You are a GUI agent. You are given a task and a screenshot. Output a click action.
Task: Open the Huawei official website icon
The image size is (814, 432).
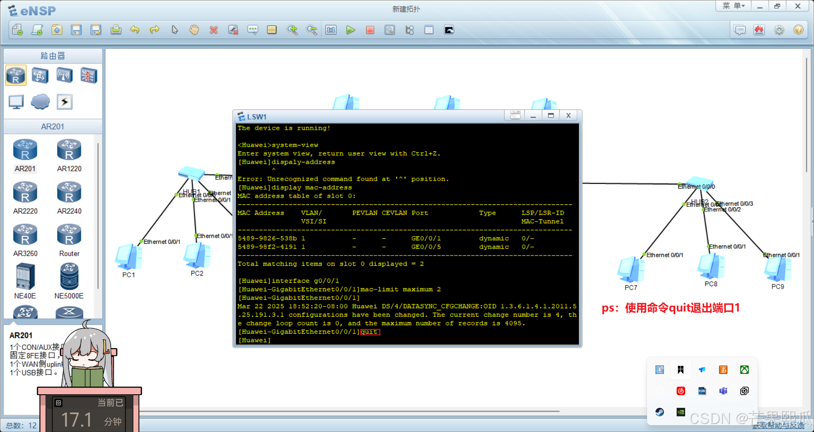(x=759, y=30)
